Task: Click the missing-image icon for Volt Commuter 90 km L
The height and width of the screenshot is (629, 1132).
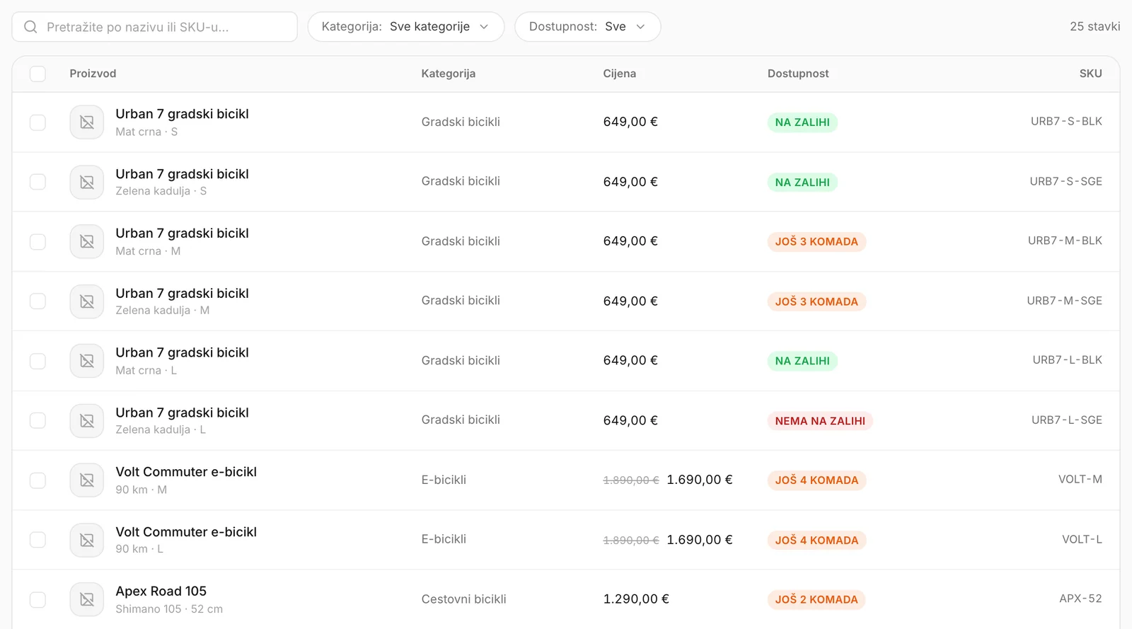Action: [x=87, y=540]
